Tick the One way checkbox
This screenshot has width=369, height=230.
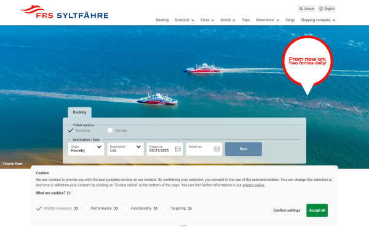(x=110, y=130)
